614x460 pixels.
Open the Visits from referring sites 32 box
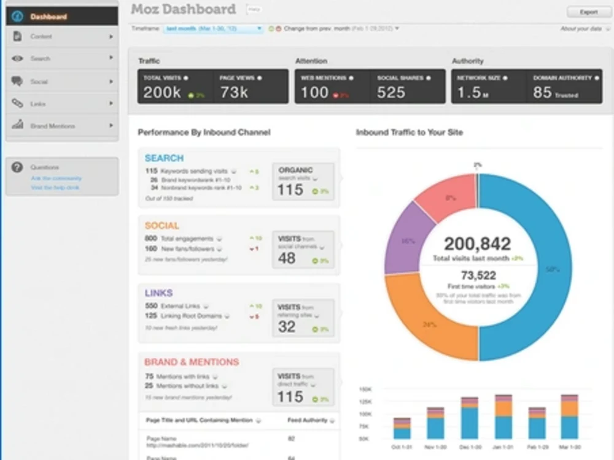303,318
